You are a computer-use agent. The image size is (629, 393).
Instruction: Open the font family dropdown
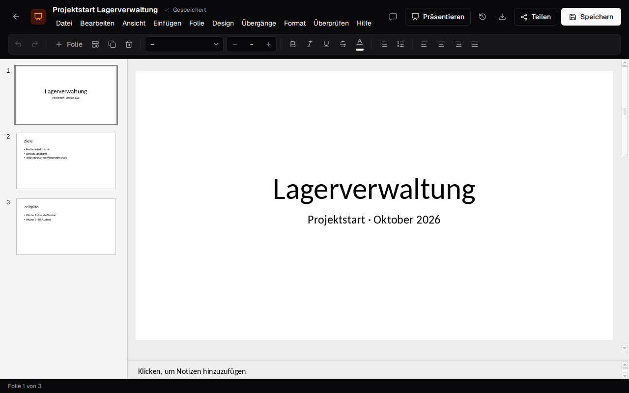(x=184, y=44)
